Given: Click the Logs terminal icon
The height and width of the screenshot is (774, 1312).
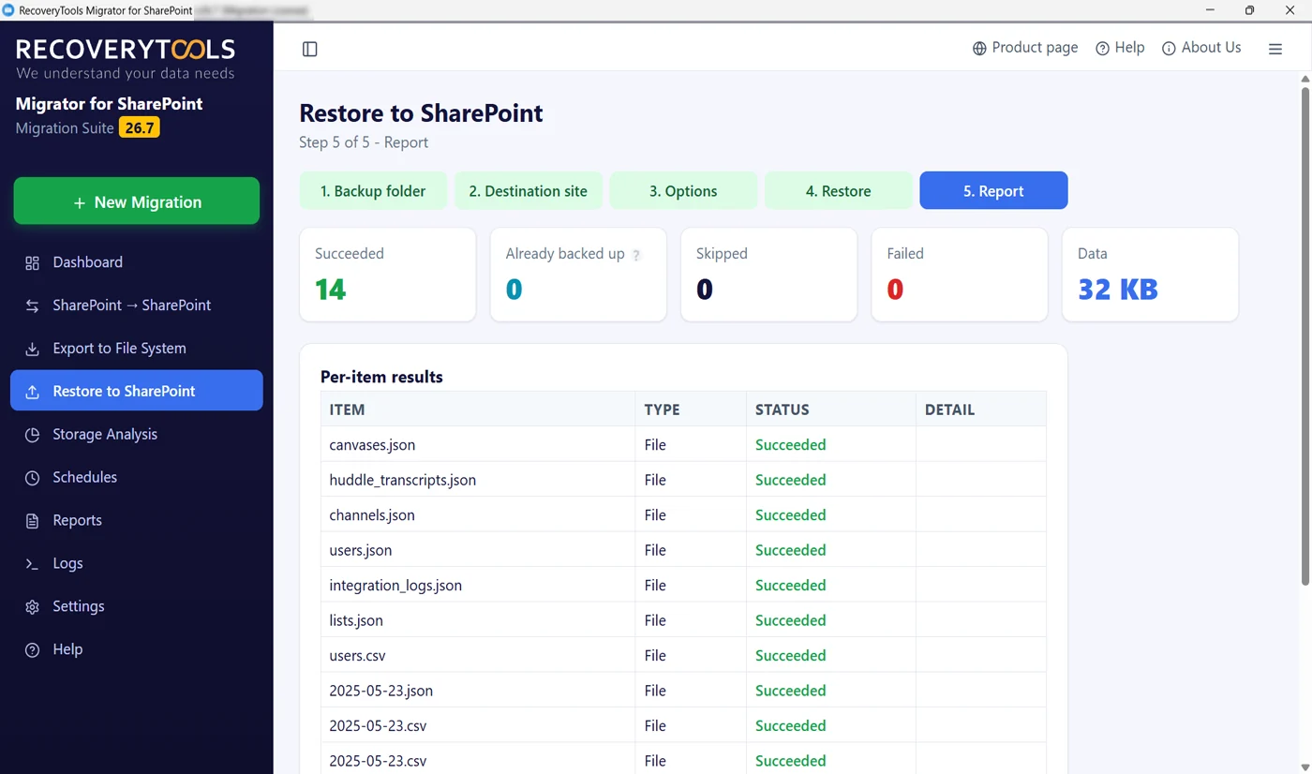Looking at the screenshot, I should pos(32,565).
